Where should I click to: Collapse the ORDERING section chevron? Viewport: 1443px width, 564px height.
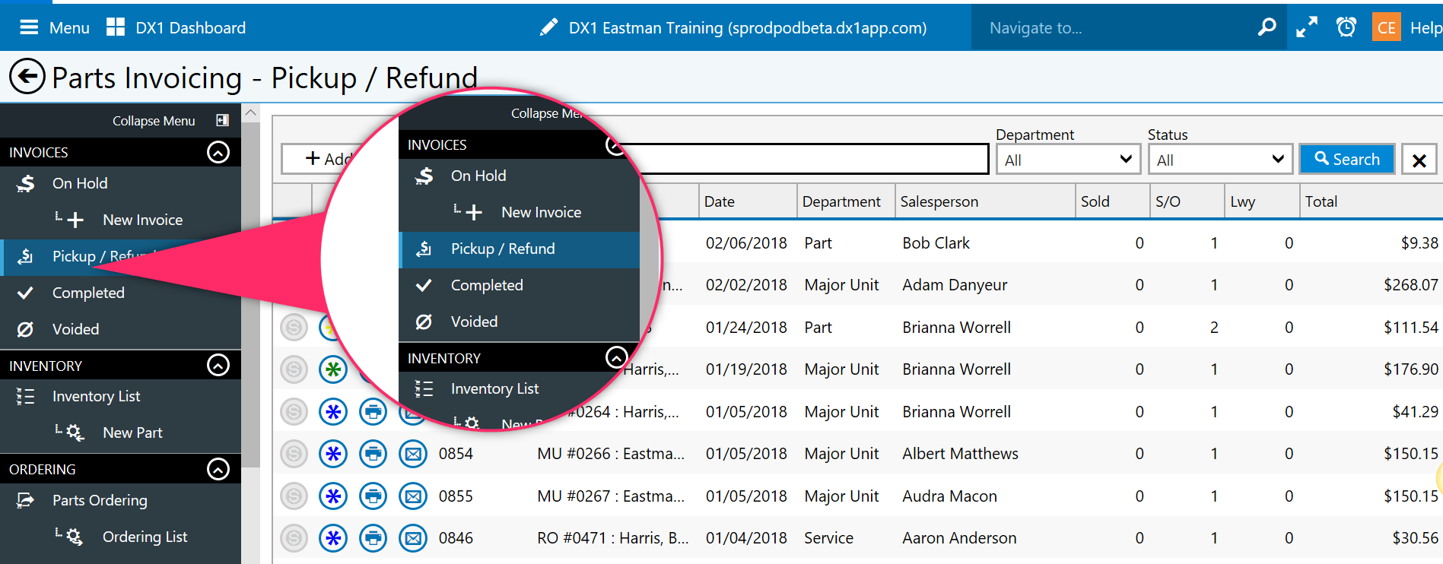(218, 469)
